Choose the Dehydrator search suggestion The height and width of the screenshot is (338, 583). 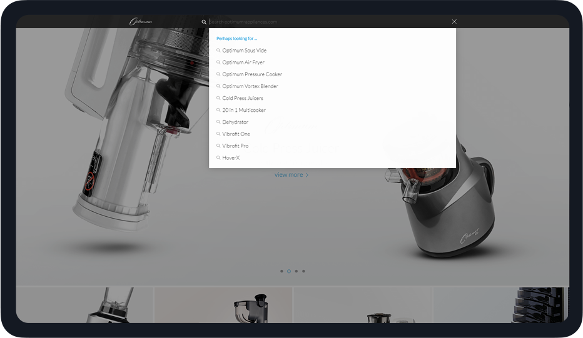click(235, 122)
